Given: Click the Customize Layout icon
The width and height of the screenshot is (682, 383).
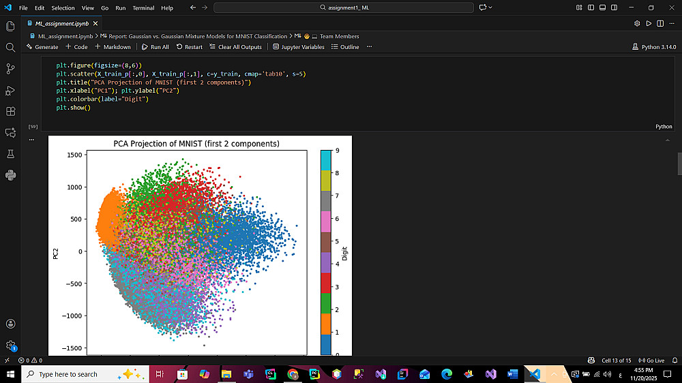Looking at the screenshot, I should pos(579,7).
